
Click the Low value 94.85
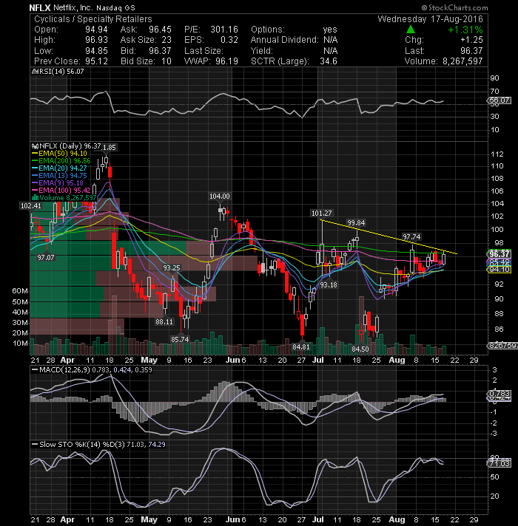click(x=96, y=51)
